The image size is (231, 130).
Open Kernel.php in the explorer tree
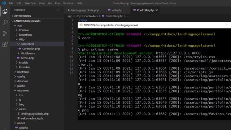point(37,58)
